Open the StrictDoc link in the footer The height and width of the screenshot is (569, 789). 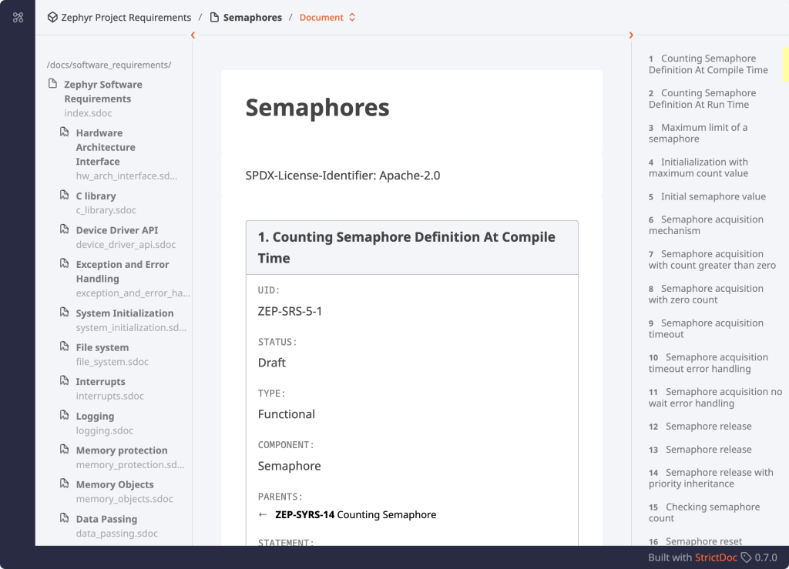[x=716, y=557]
